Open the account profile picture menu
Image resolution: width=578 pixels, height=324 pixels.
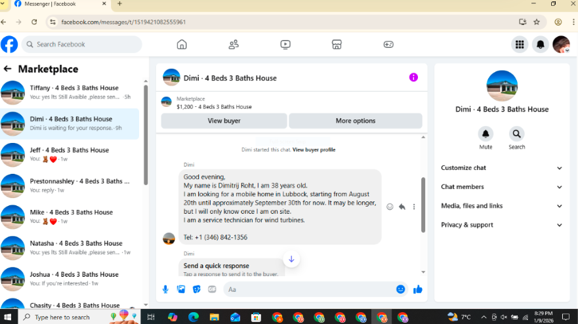561,45
